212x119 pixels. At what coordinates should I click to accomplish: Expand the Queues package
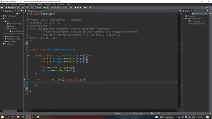coord(6,26)
